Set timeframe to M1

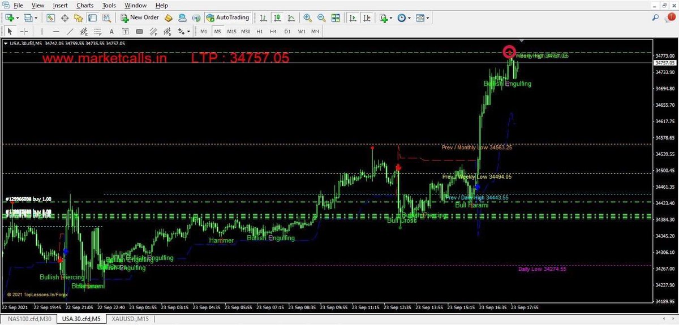point(204,31)
